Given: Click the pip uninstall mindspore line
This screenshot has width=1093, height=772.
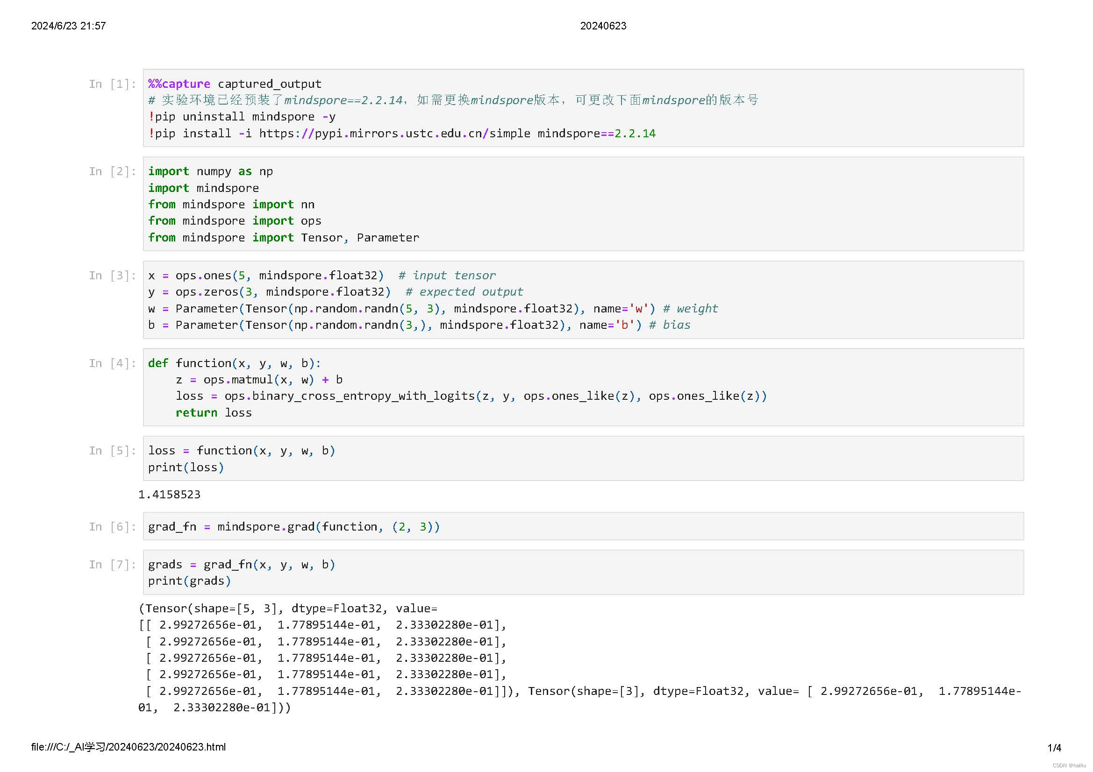Looking at the screenshot, I should click(x=242, y=117).
